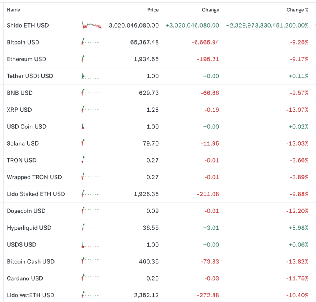Screen dimensions: 316x302
Task: Sort rows by Change % column header
Action: tap(297, 10)
